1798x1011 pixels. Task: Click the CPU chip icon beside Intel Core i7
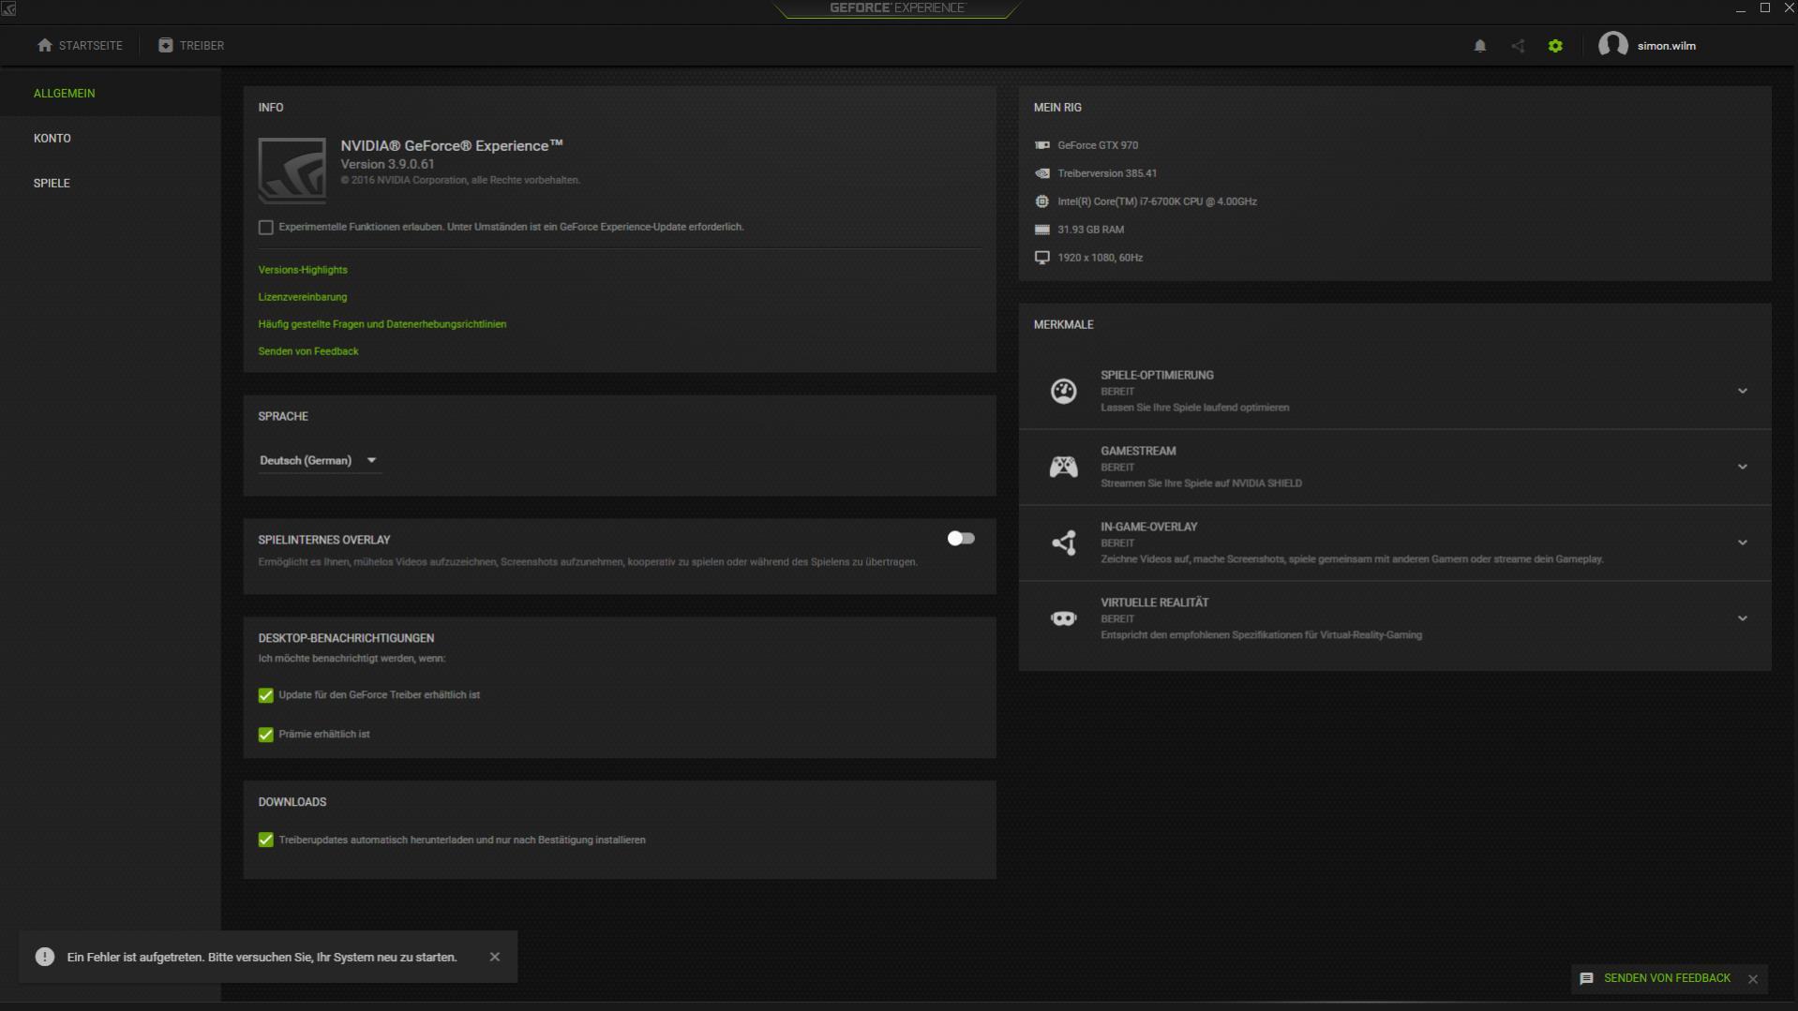coord(1041,201)
